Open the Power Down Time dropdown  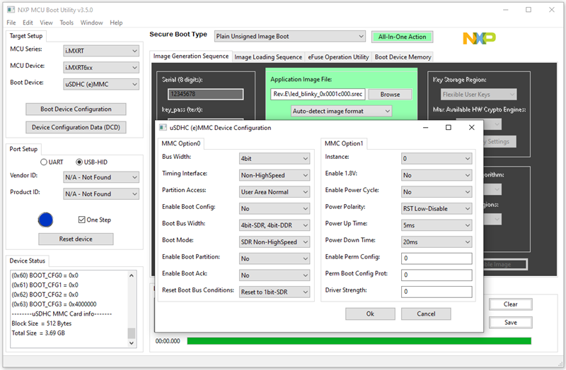[x=437, y=242]
